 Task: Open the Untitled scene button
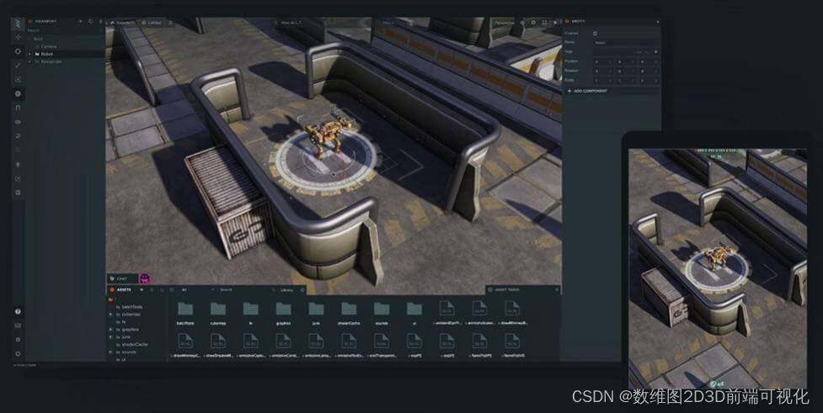click(152, 23)
